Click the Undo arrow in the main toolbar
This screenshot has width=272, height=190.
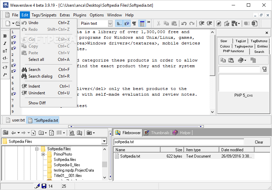(184, 23)
